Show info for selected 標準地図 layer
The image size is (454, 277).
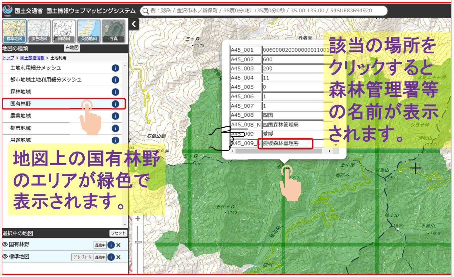tap(111, 257)
